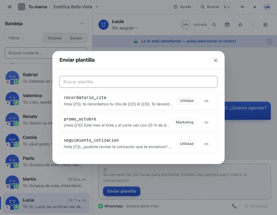The image size is (277, 215).
Task: Open the three-dot more options menu
Action: [253, 25]
